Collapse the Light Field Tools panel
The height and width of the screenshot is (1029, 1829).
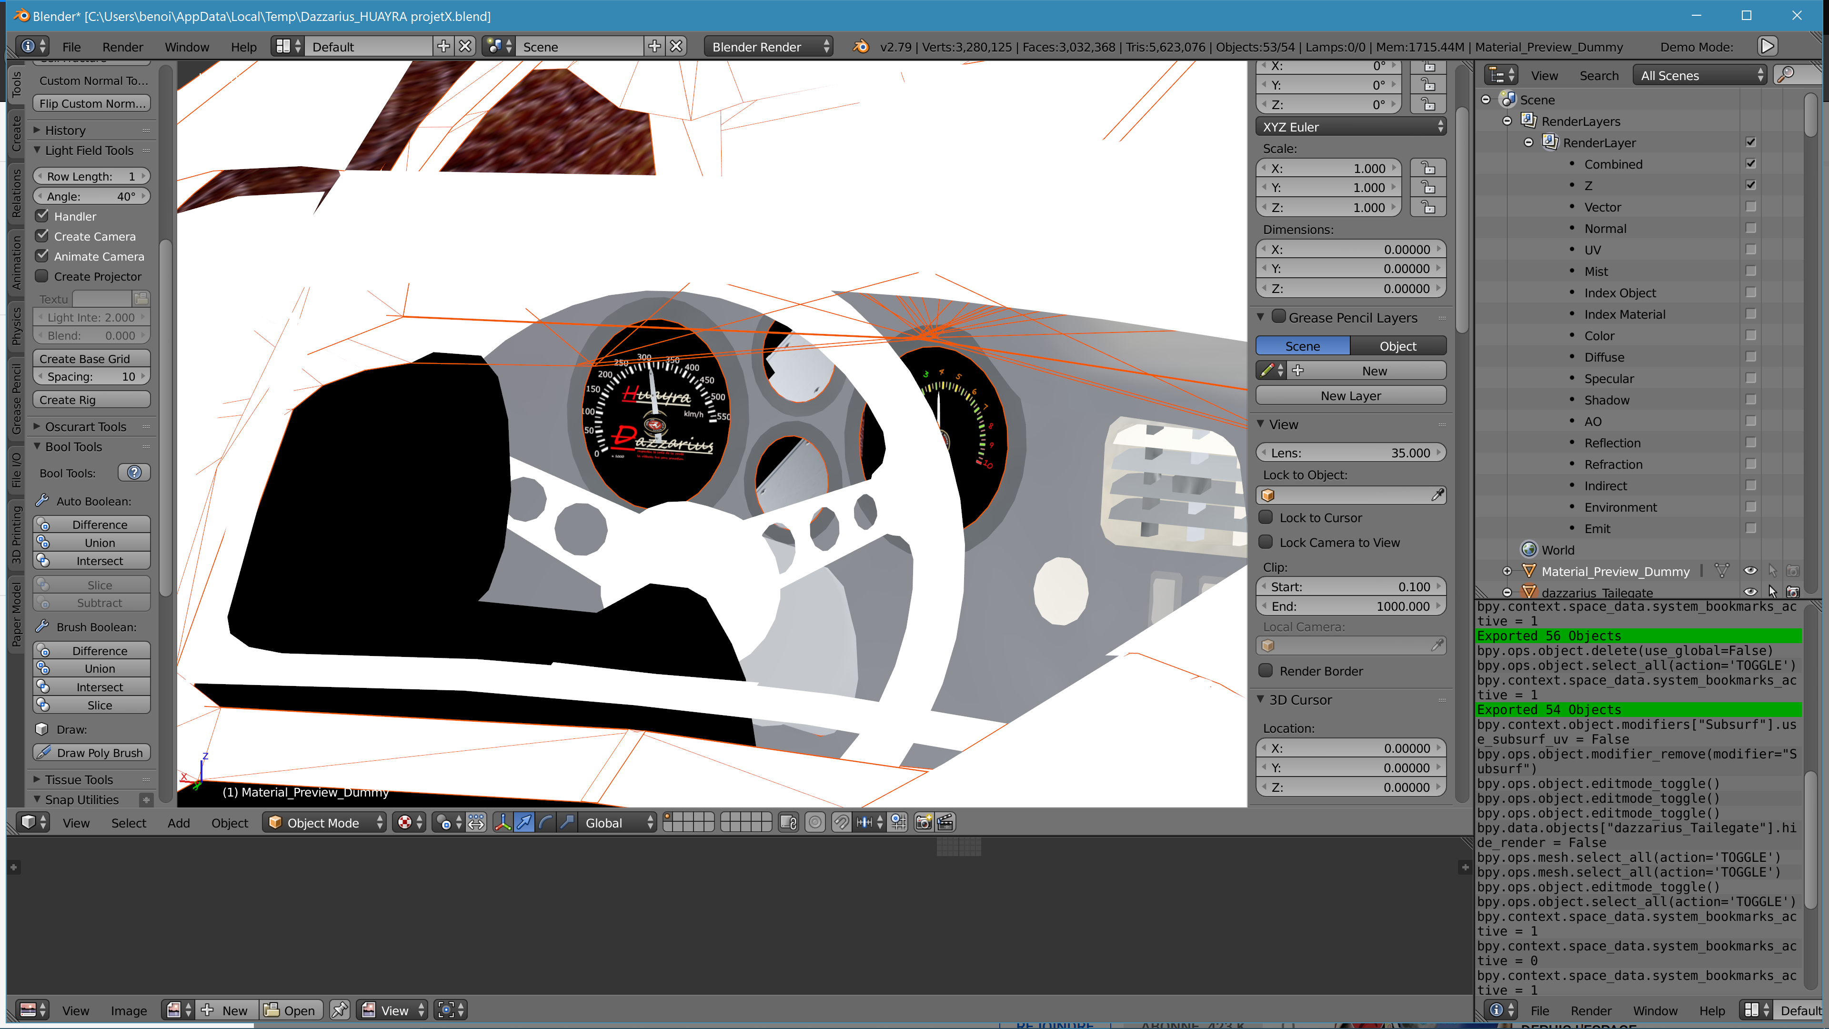point(37,150)
